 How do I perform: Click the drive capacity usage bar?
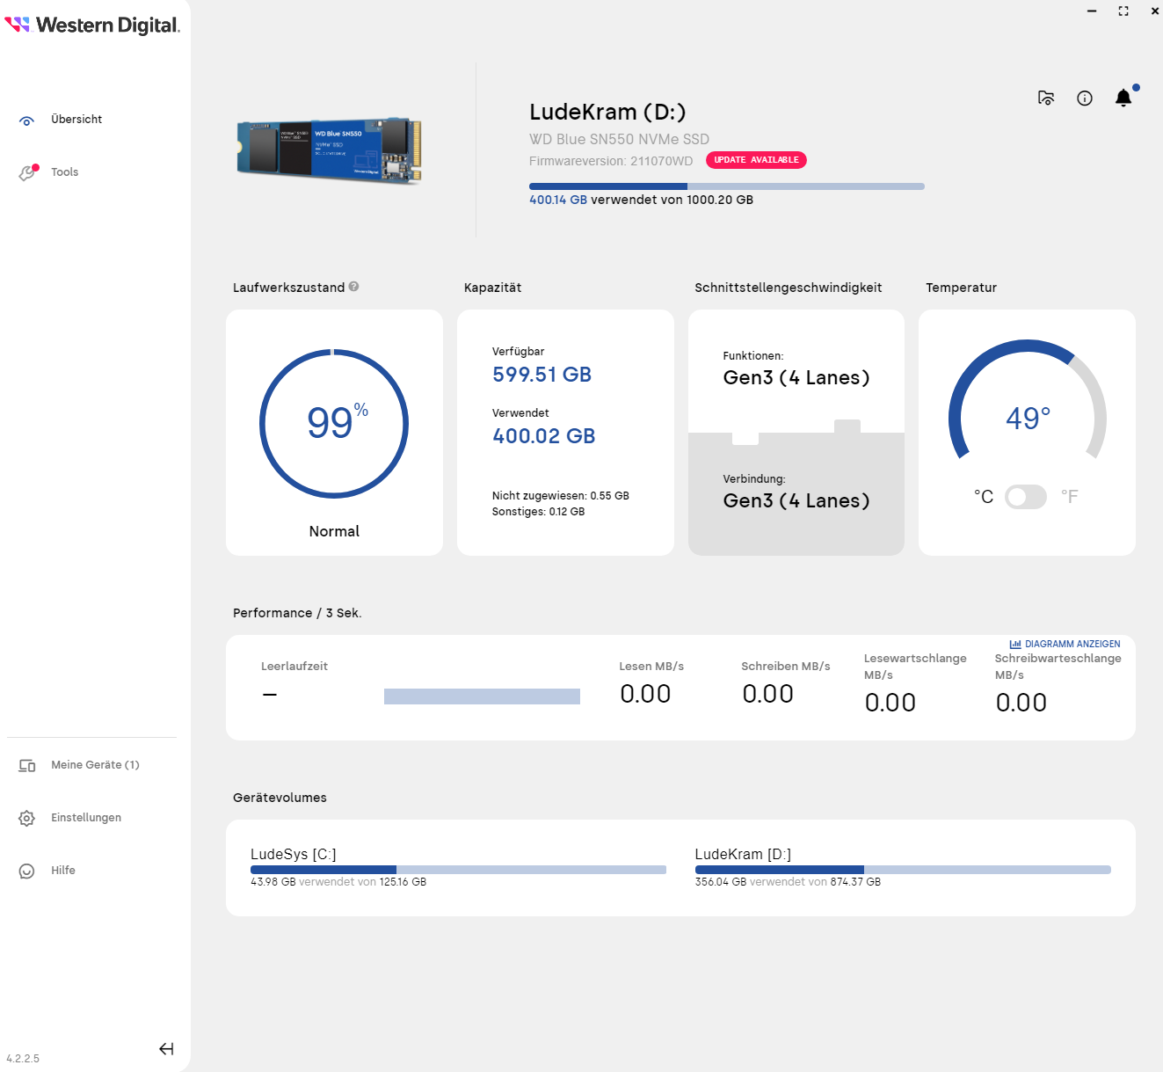tap(727, 186)
